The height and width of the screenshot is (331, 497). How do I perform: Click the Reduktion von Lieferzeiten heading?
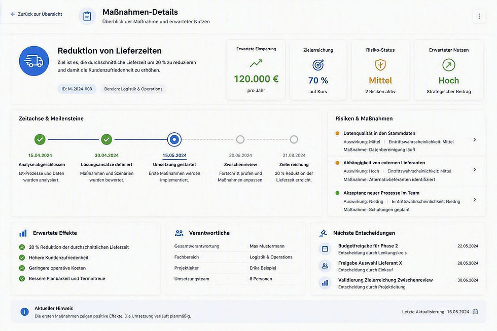pos(110,51)
